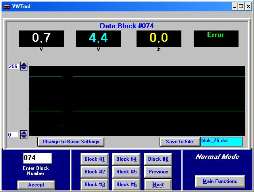Go to the Previous data block
Image resolution: width=254 pixels, height=192 pixels.
[158, 172]
